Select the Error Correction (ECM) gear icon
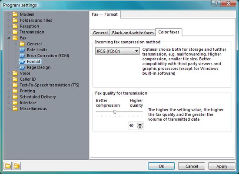The height and width of the screenshot is (174, 239). point(22,56)
